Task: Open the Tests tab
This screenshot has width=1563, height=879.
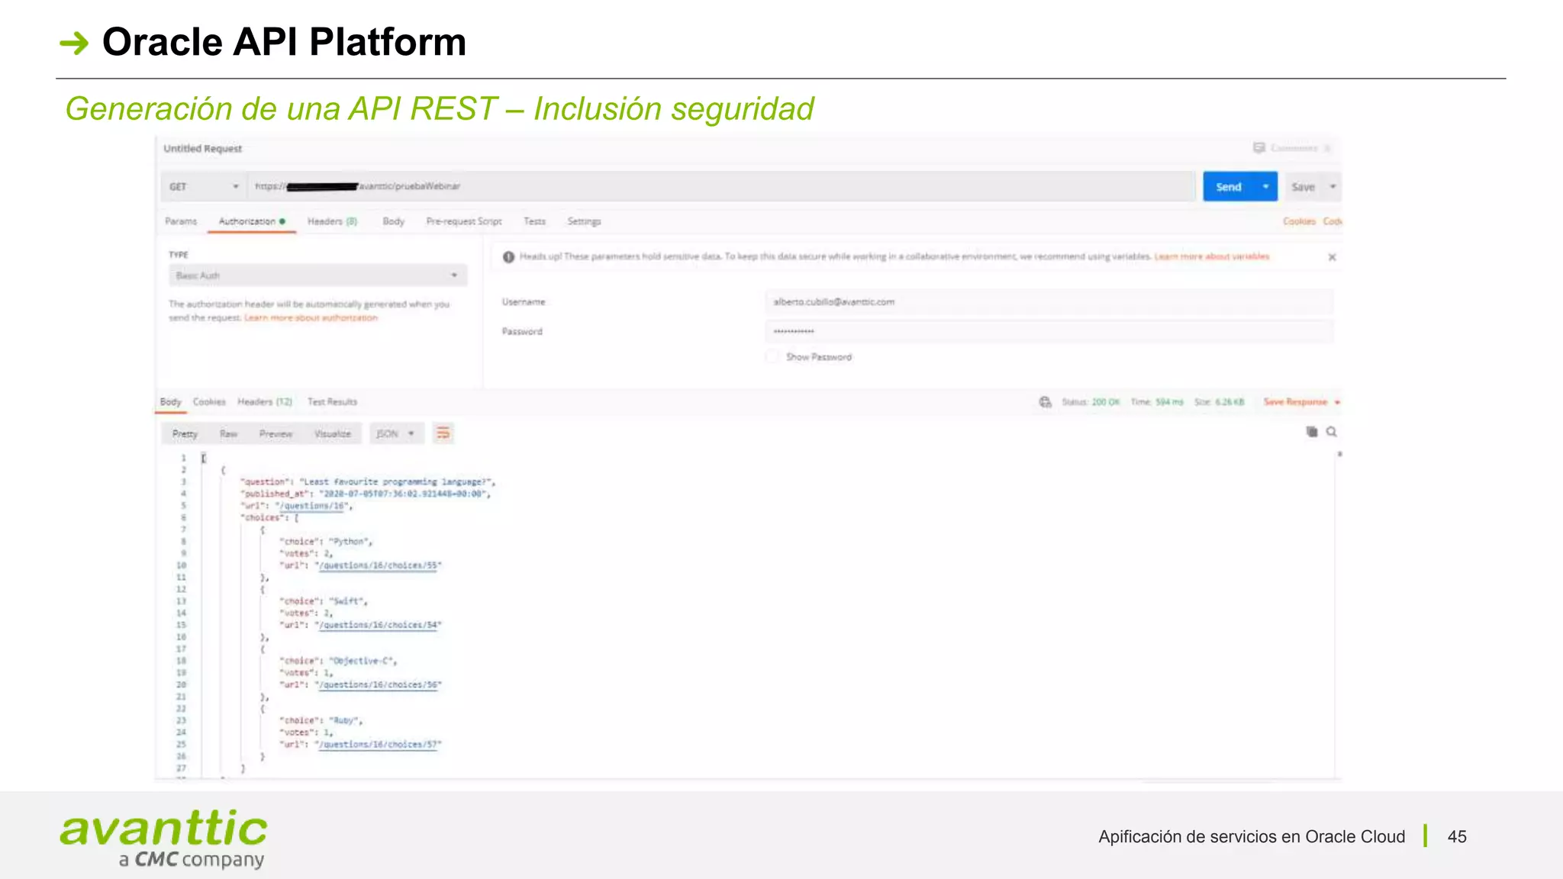Action: point(535,221)
